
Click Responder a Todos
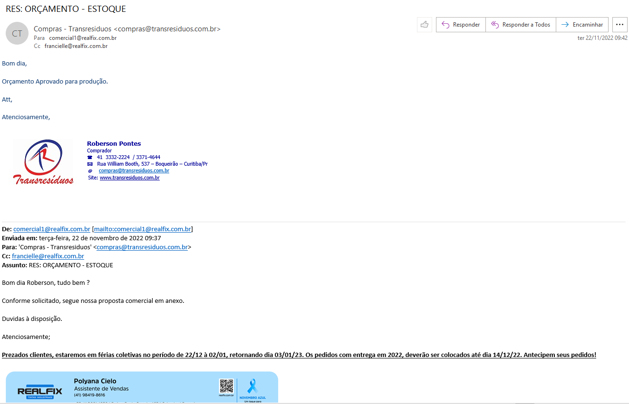pyautogui.click(x=521, y=25)
